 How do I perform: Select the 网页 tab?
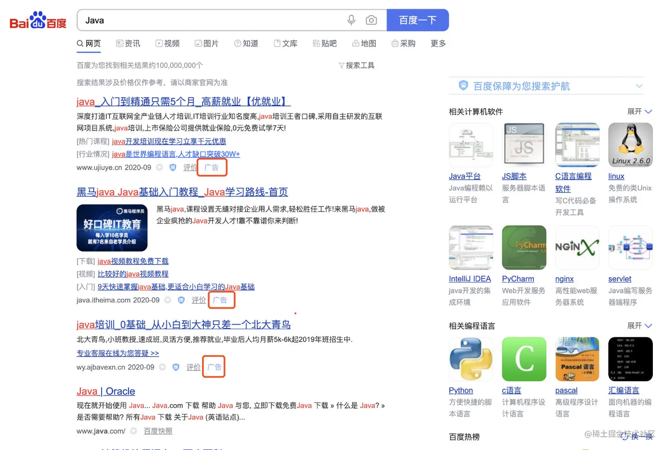(89, 43)
